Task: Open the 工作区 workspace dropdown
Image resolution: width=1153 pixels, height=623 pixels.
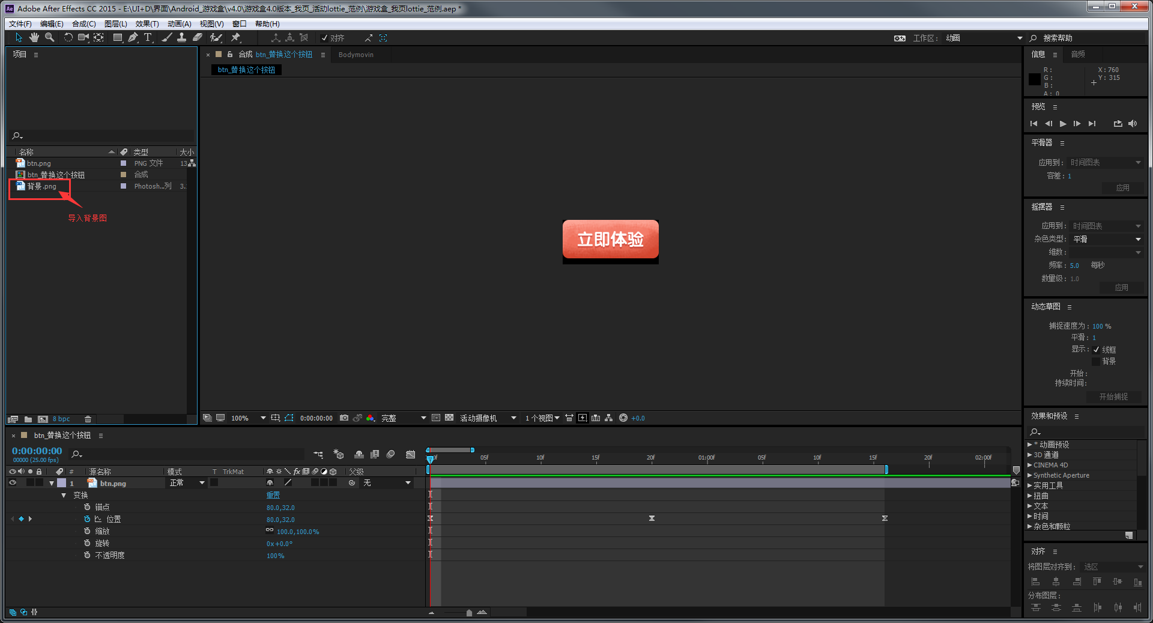Action: pos(984,38)
